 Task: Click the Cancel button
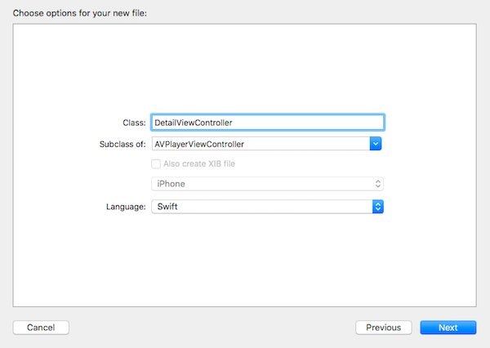[x=41, y=328]
